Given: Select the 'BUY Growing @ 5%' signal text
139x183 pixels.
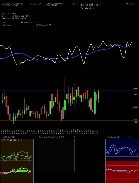Looking at the screenshot, I should [44, 25].
